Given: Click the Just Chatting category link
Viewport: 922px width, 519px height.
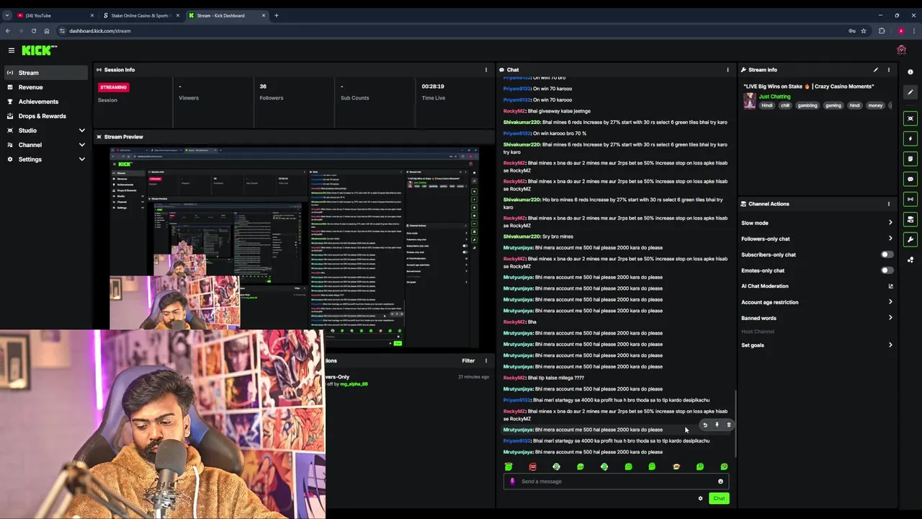Looking at the screenshot, I should point(774,97).
